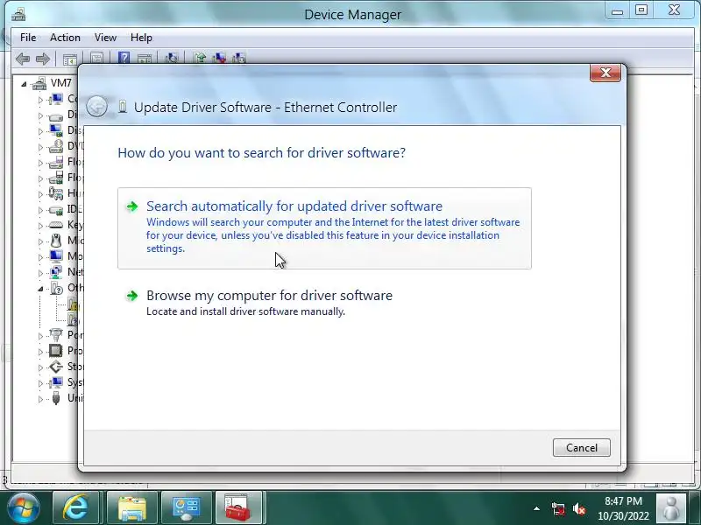Select the Monitors icon in the tree
Image resolution: width=701 pixels, height=525 pixels.
pyautogui.click(x=56, y=256)
